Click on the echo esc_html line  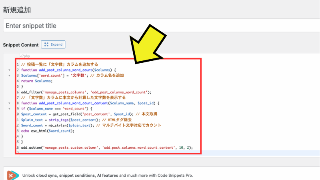click(x=48, y=131)
